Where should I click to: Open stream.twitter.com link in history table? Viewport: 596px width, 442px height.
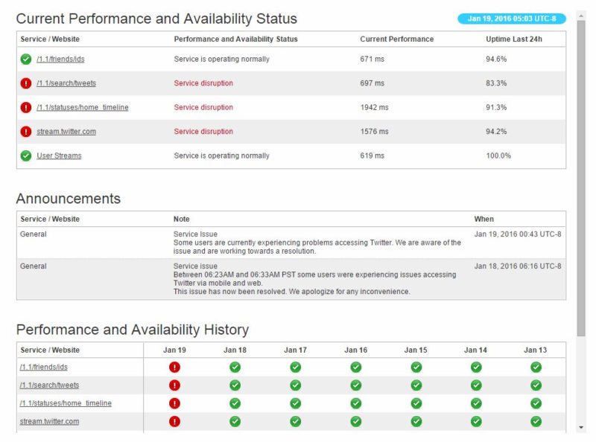[49, 422]
